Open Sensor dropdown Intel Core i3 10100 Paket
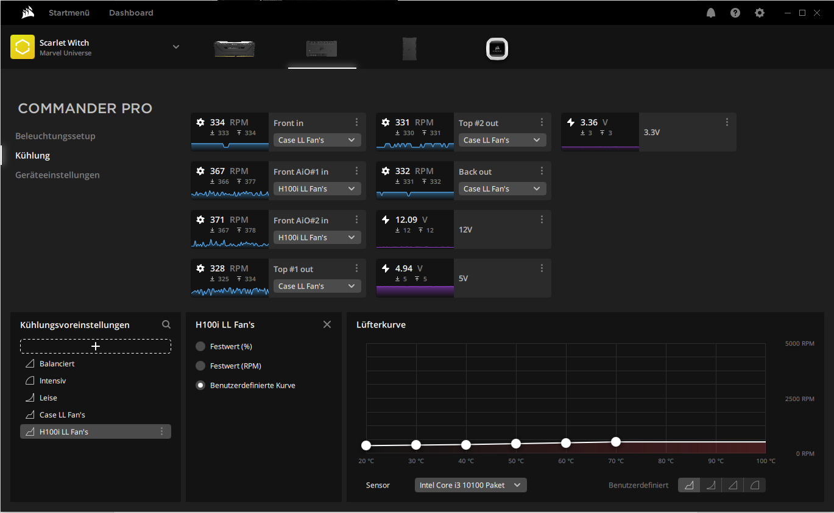Screen dimensions: 834x513 (x=471, y=485)
